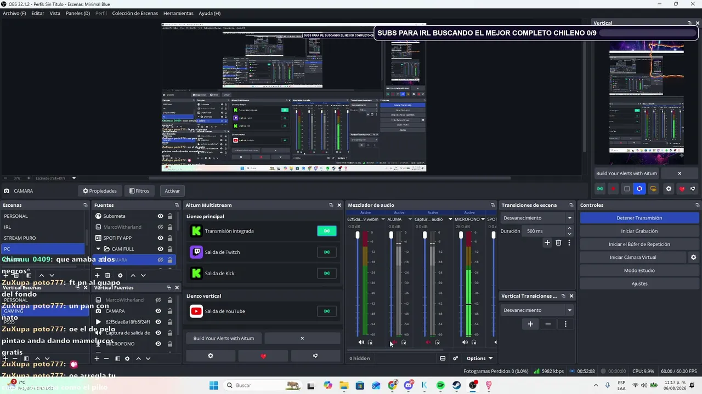Toggle the Salida de Twitch stream output
The height and width of the screenshot is (394, 702).
coord(327,252)
